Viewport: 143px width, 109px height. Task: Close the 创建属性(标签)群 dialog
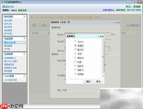(x=117, y=23)
